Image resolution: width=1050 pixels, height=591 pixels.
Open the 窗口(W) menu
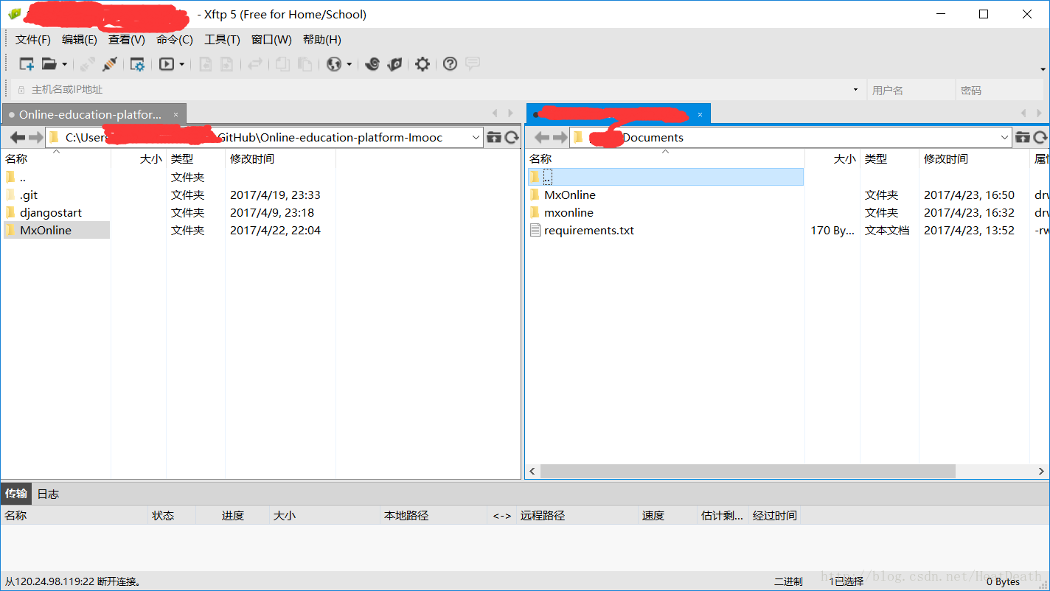click(x=271, y=40)
